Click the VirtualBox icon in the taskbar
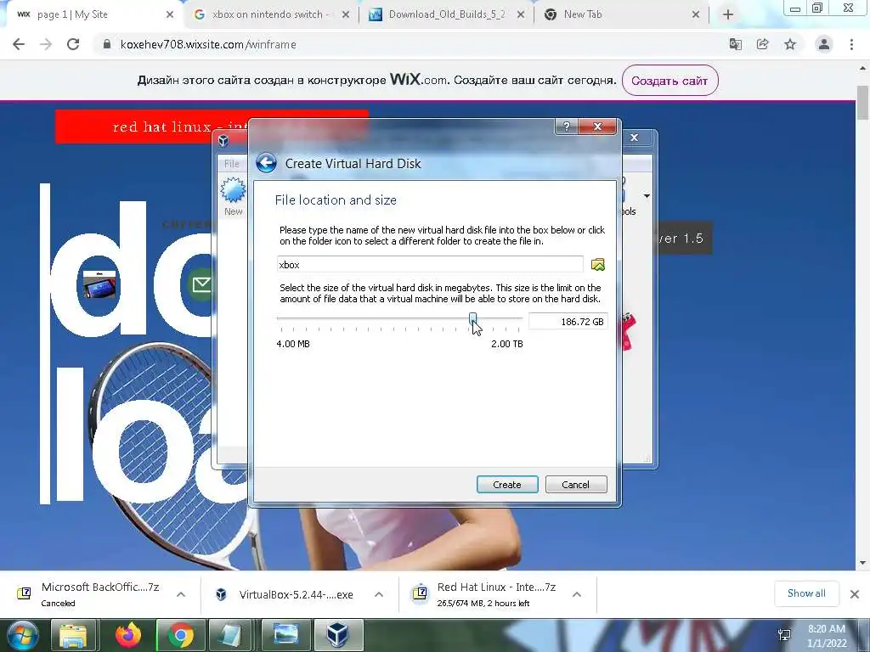Viewport: 870px width, 652px height. (x=338, y=635)
